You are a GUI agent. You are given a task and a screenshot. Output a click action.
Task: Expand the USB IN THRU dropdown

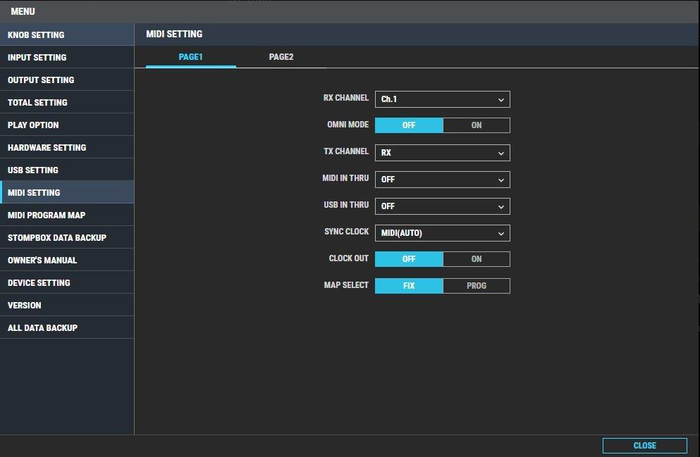click(x=442, y=206)
